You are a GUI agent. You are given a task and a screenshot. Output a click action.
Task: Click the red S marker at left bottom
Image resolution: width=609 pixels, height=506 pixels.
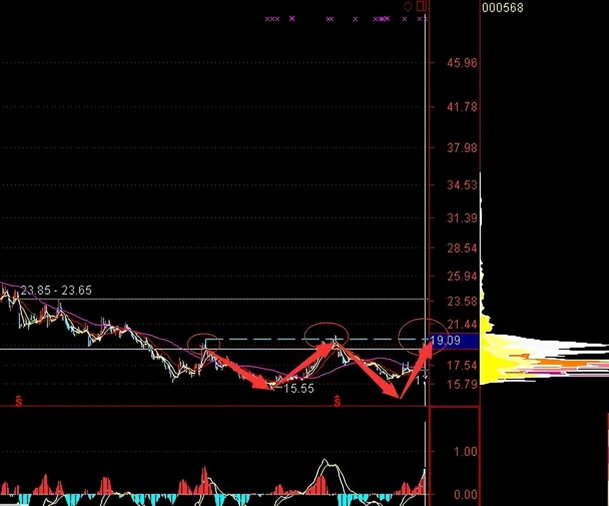19,401
